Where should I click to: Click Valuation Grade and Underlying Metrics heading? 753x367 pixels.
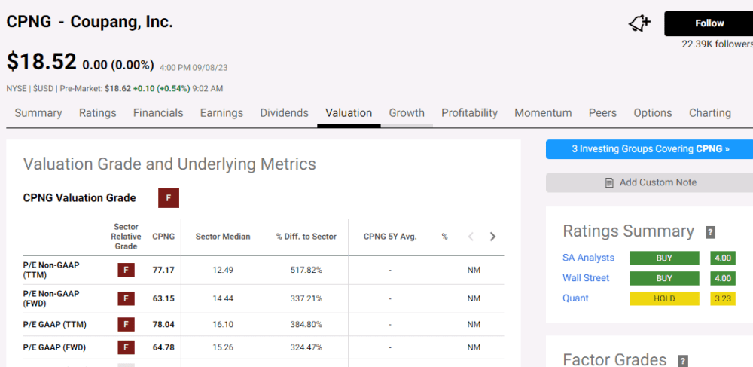pyautogui.click(x=169, y=164)
